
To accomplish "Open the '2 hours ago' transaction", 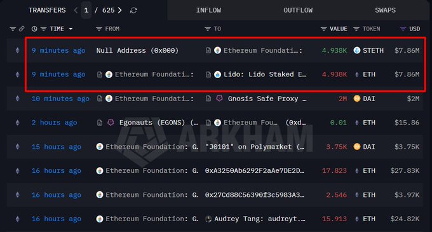I will pos(54,123).
